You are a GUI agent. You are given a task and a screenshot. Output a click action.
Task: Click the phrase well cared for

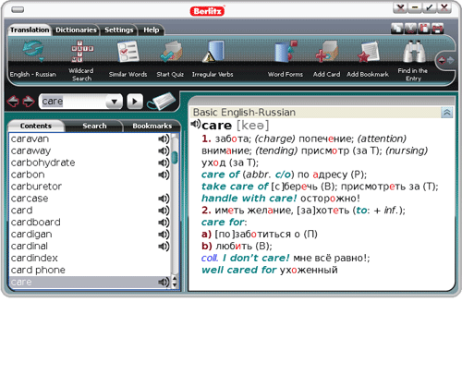[239, 270]
